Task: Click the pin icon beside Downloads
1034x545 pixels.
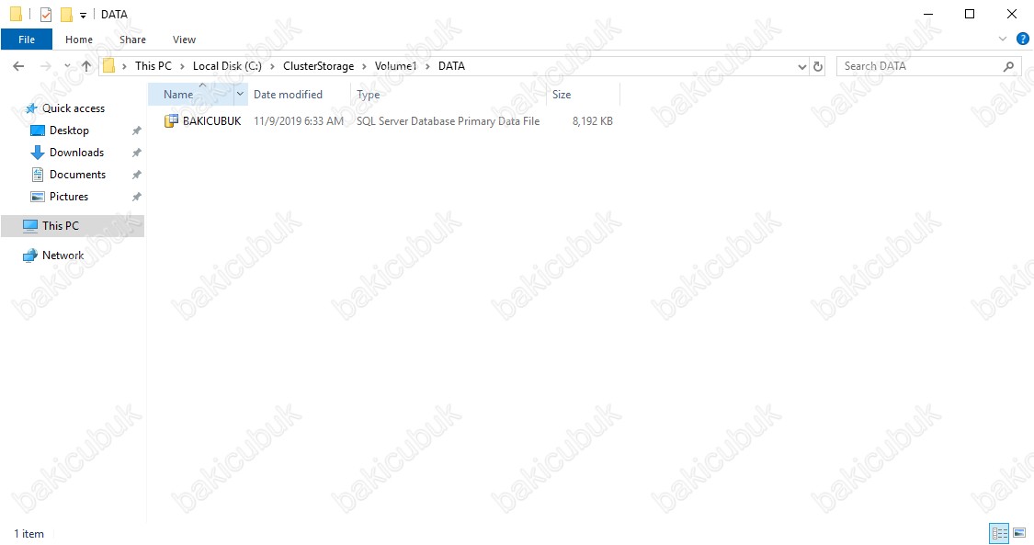Action: point(137,153)
